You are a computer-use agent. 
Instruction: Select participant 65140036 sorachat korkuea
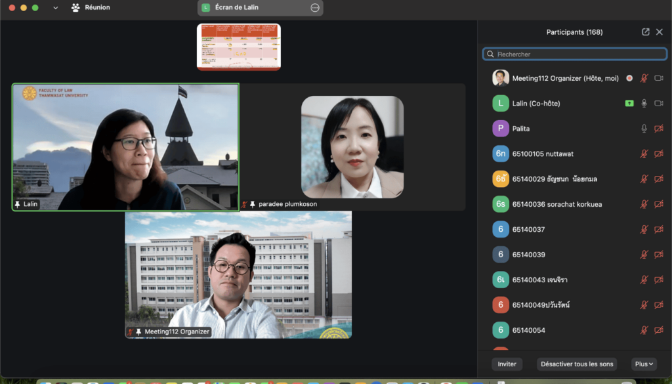tap(557, 204)
